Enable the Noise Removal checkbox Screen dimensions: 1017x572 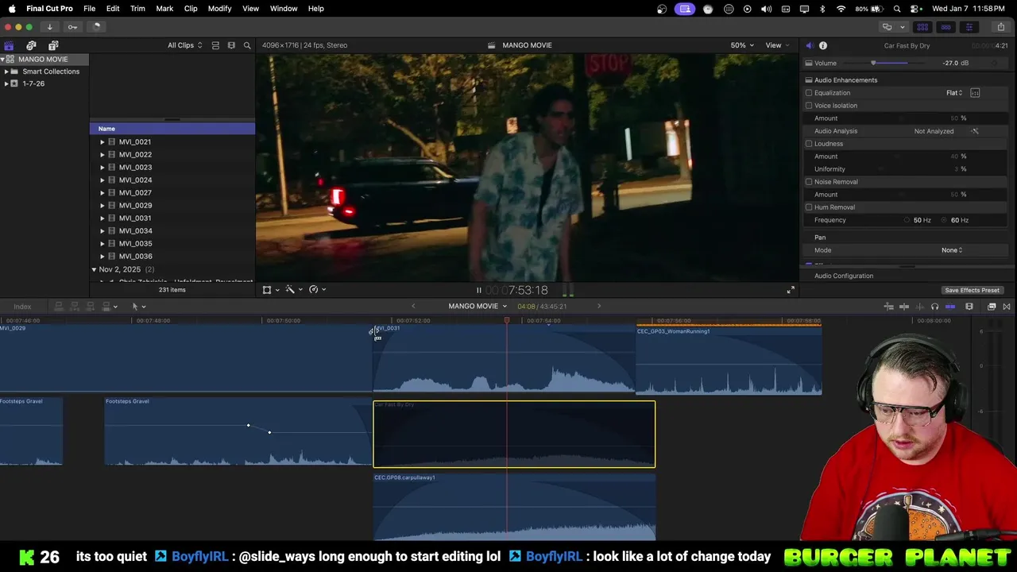pyautogui.click(x=809, y=182)
